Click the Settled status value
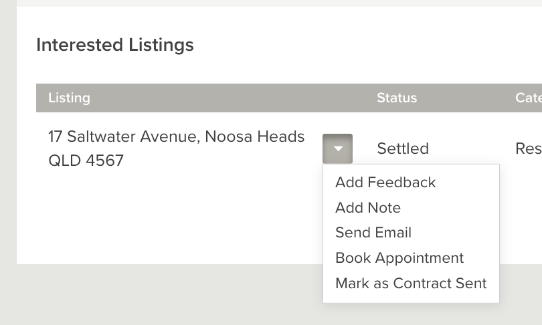The height and width of the screenshot is (325, 542). tap(403, 148)
